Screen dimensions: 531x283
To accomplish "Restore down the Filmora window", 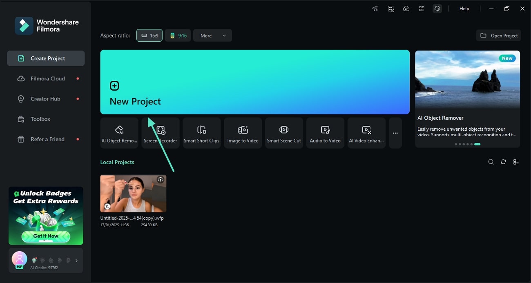I will (507, 9).
